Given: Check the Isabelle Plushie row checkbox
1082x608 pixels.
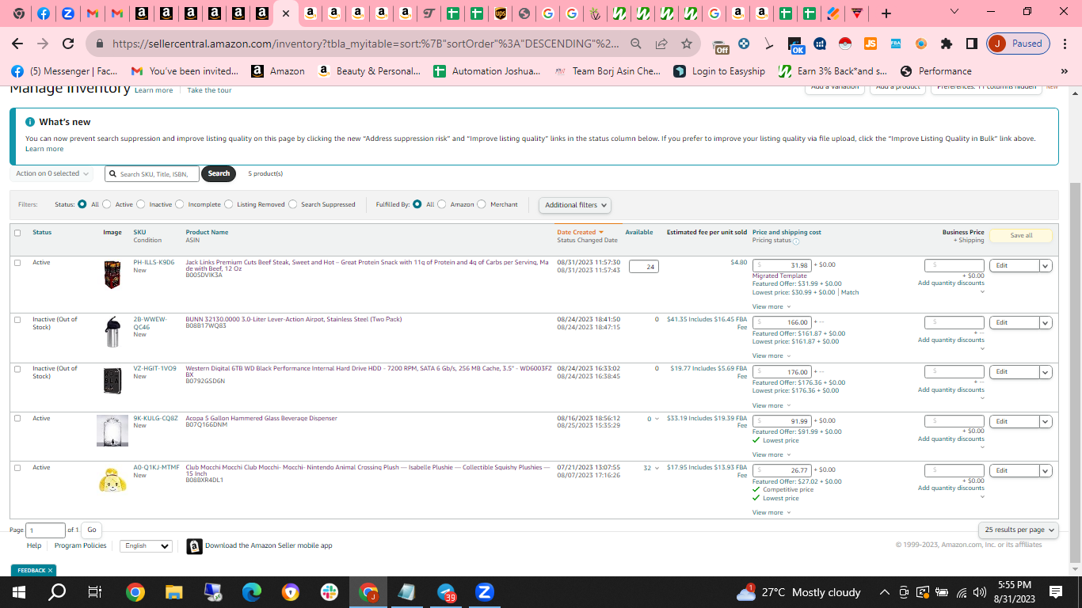Looking at the screenshot, I should 17,468.
